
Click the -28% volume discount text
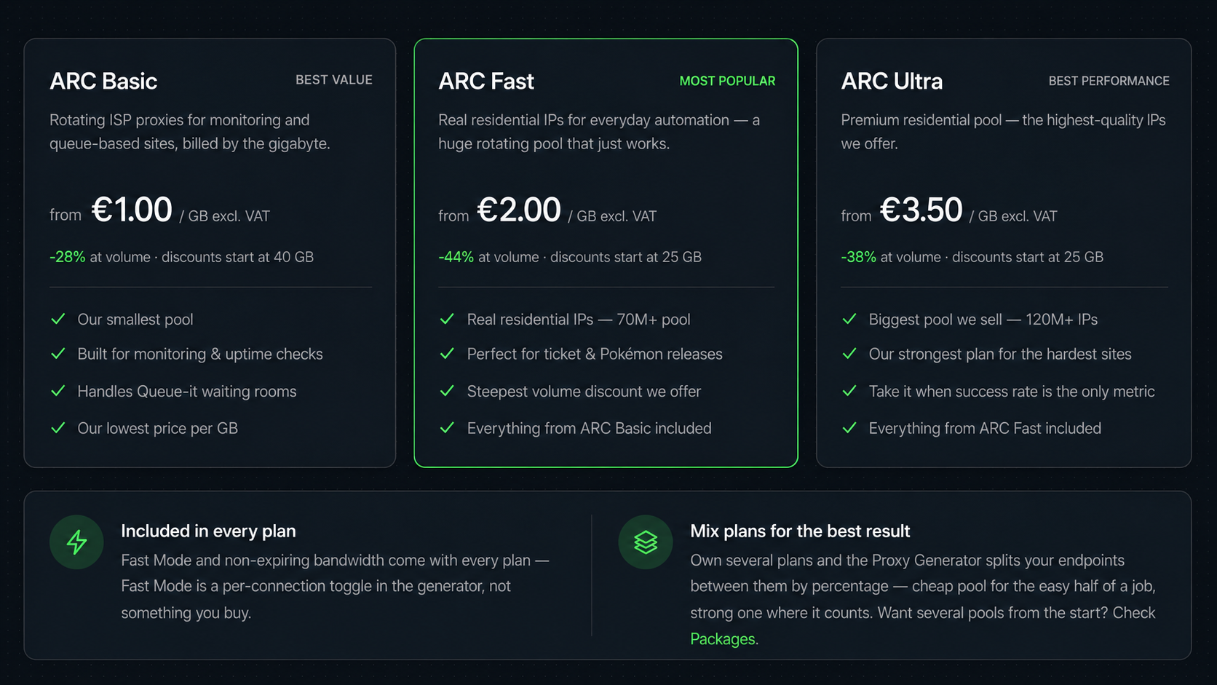[67, 257]
